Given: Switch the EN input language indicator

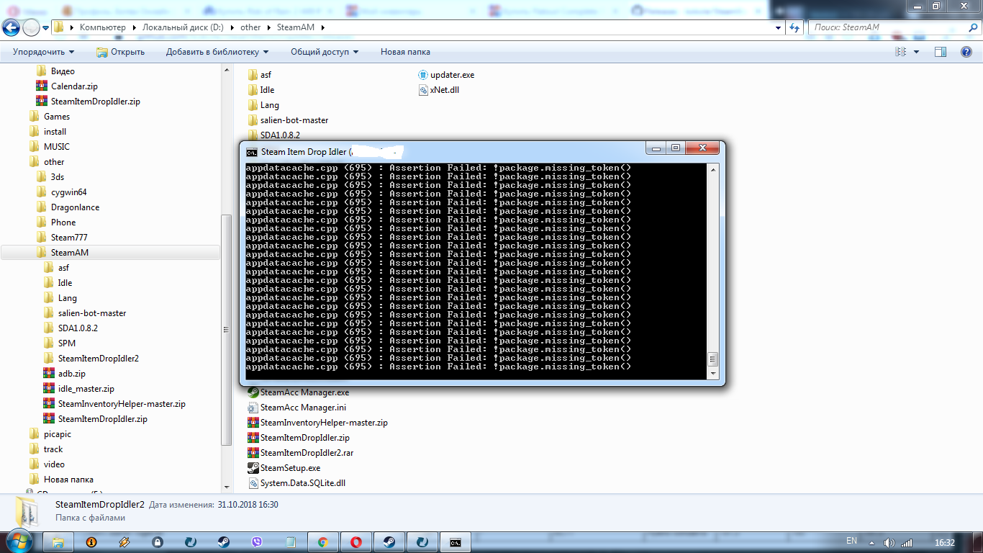Looking at the screenshot, I should pyautogui.click(x=851, y=541).
